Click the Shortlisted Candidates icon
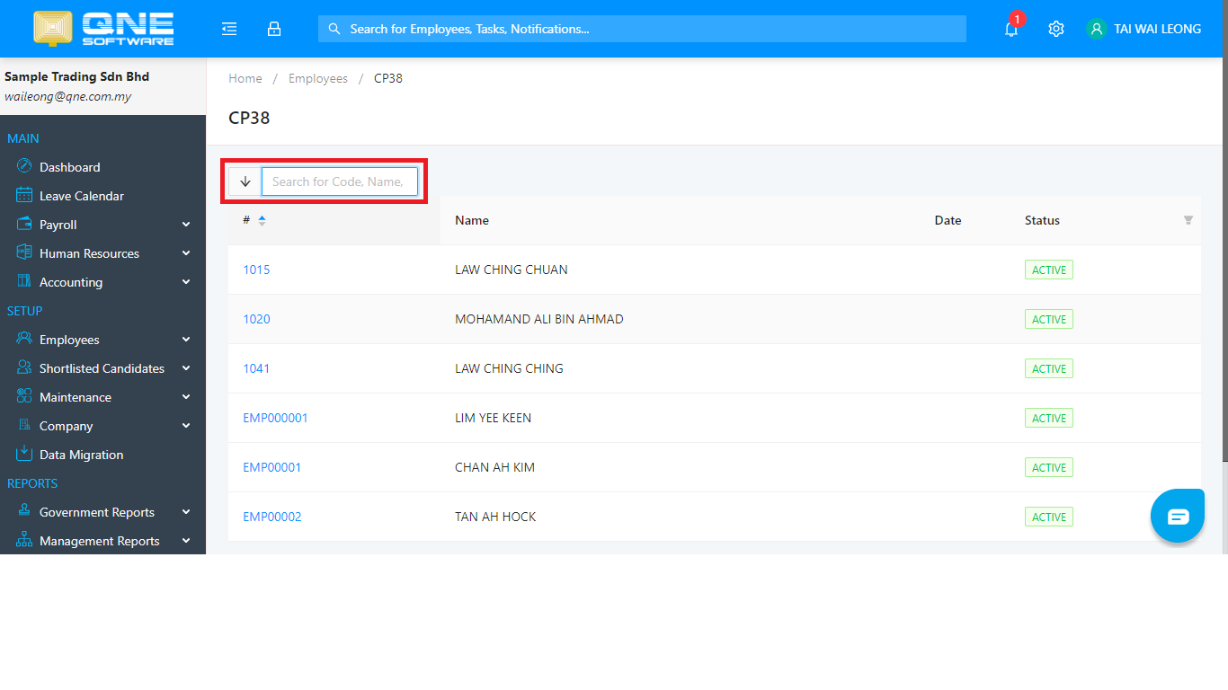Viewport: 1228px width, 690px height. click(24, 367)
